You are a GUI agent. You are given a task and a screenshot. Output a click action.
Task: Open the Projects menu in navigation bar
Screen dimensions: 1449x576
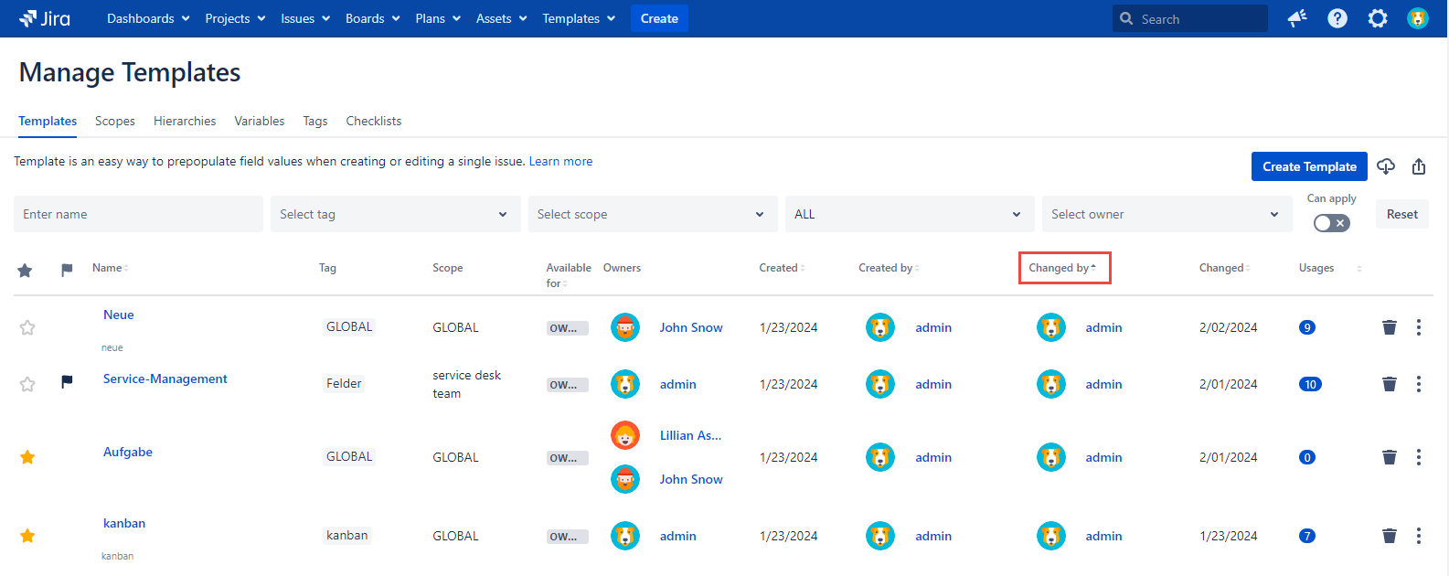235,18
